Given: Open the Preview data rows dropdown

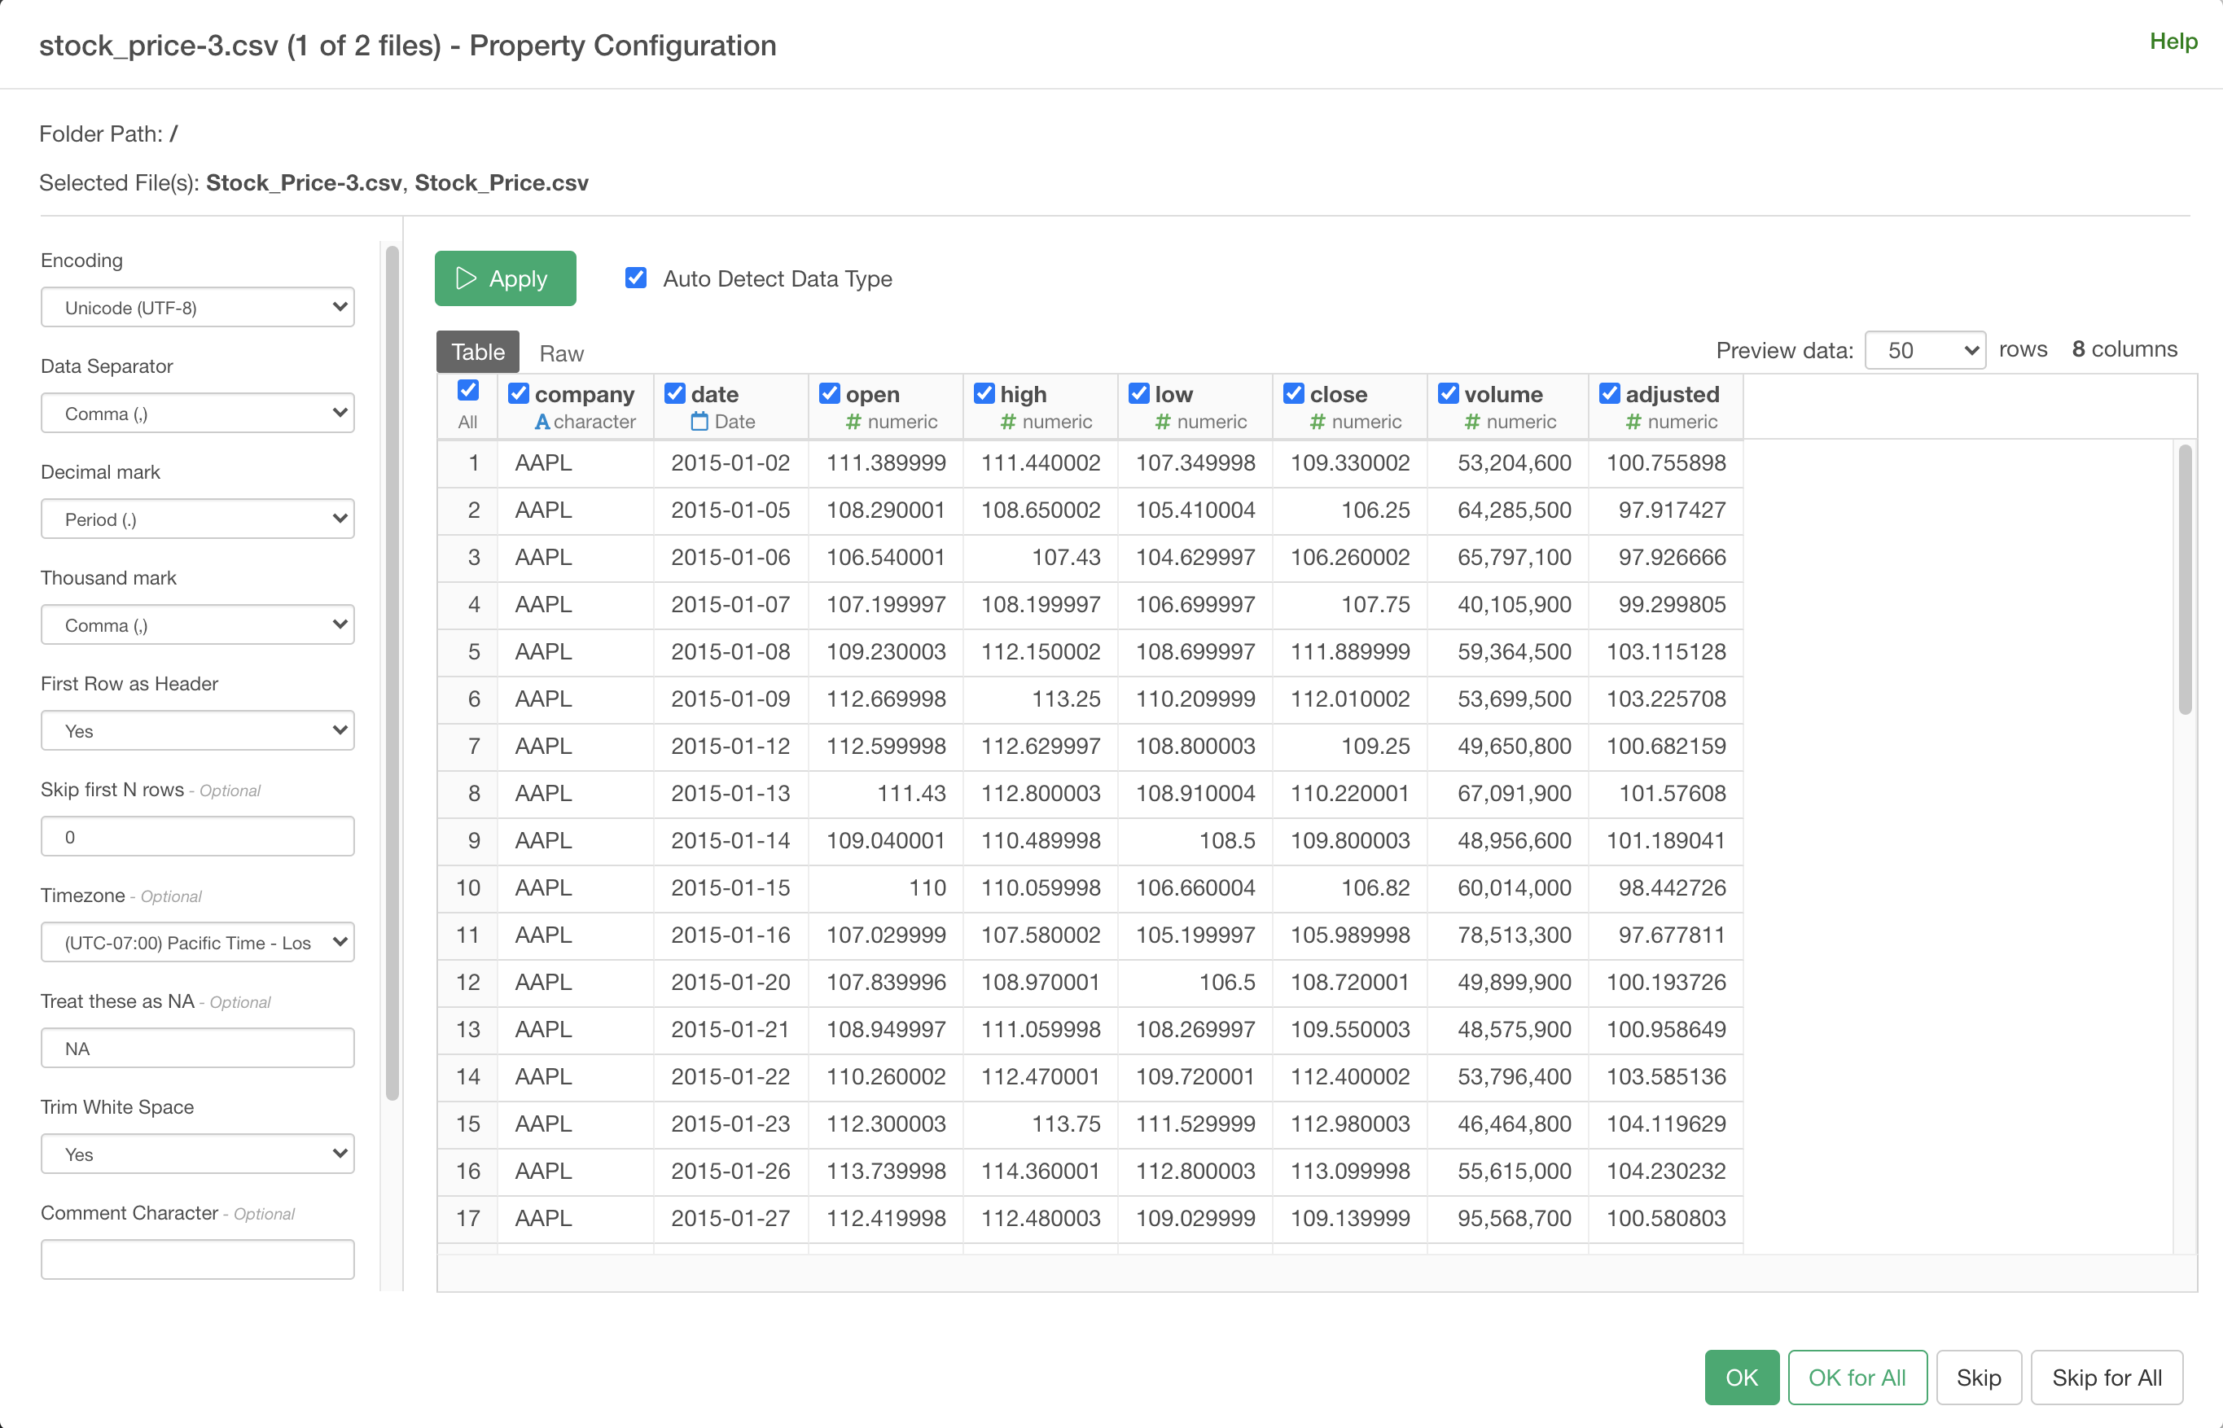Looking at the screenshot, I should pos(1924,351).
